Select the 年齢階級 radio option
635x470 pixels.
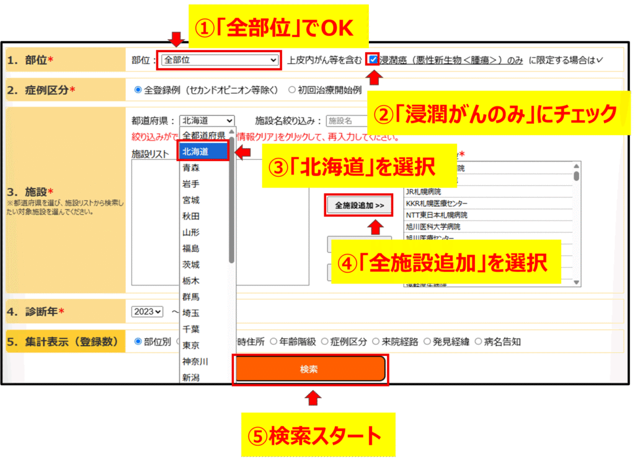click(x=273, y=341)
